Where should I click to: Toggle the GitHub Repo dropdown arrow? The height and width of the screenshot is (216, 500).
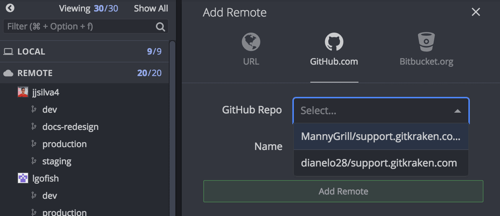(x=457, y=111)
